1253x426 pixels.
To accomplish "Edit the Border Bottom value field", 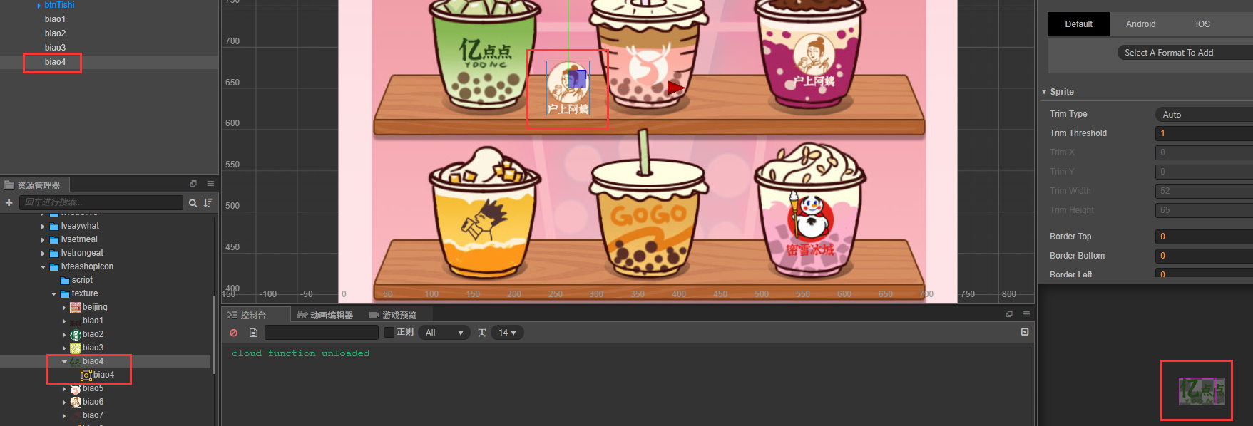I will tap(1204, 256).
